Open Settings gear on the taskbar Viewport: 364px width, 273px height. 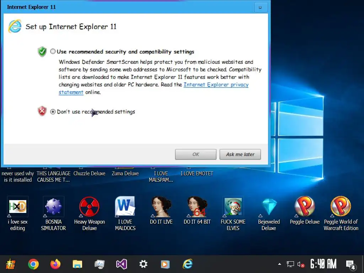point(143,264)
